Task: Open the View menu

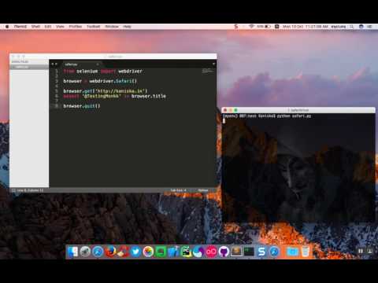Action: tap(60, 27)
